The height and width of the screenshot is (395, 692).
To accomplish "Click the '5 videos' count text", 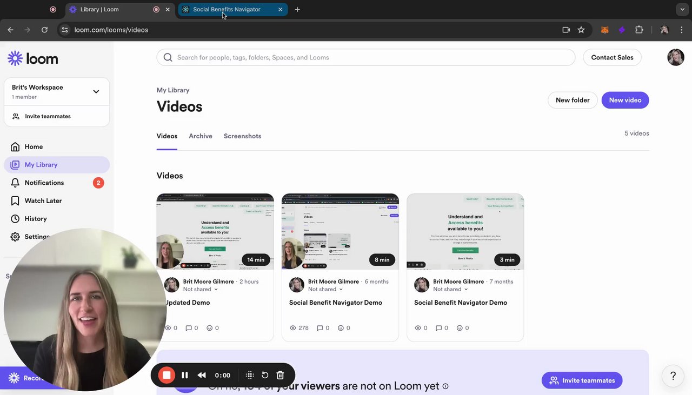I will (637, 133).
